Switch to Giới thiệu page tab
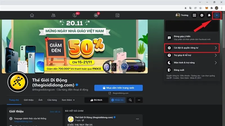 [x=29, y=100]
